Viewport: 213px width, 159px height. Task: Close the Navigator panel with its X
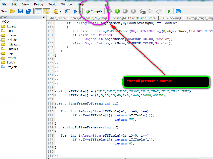point(44,17)
